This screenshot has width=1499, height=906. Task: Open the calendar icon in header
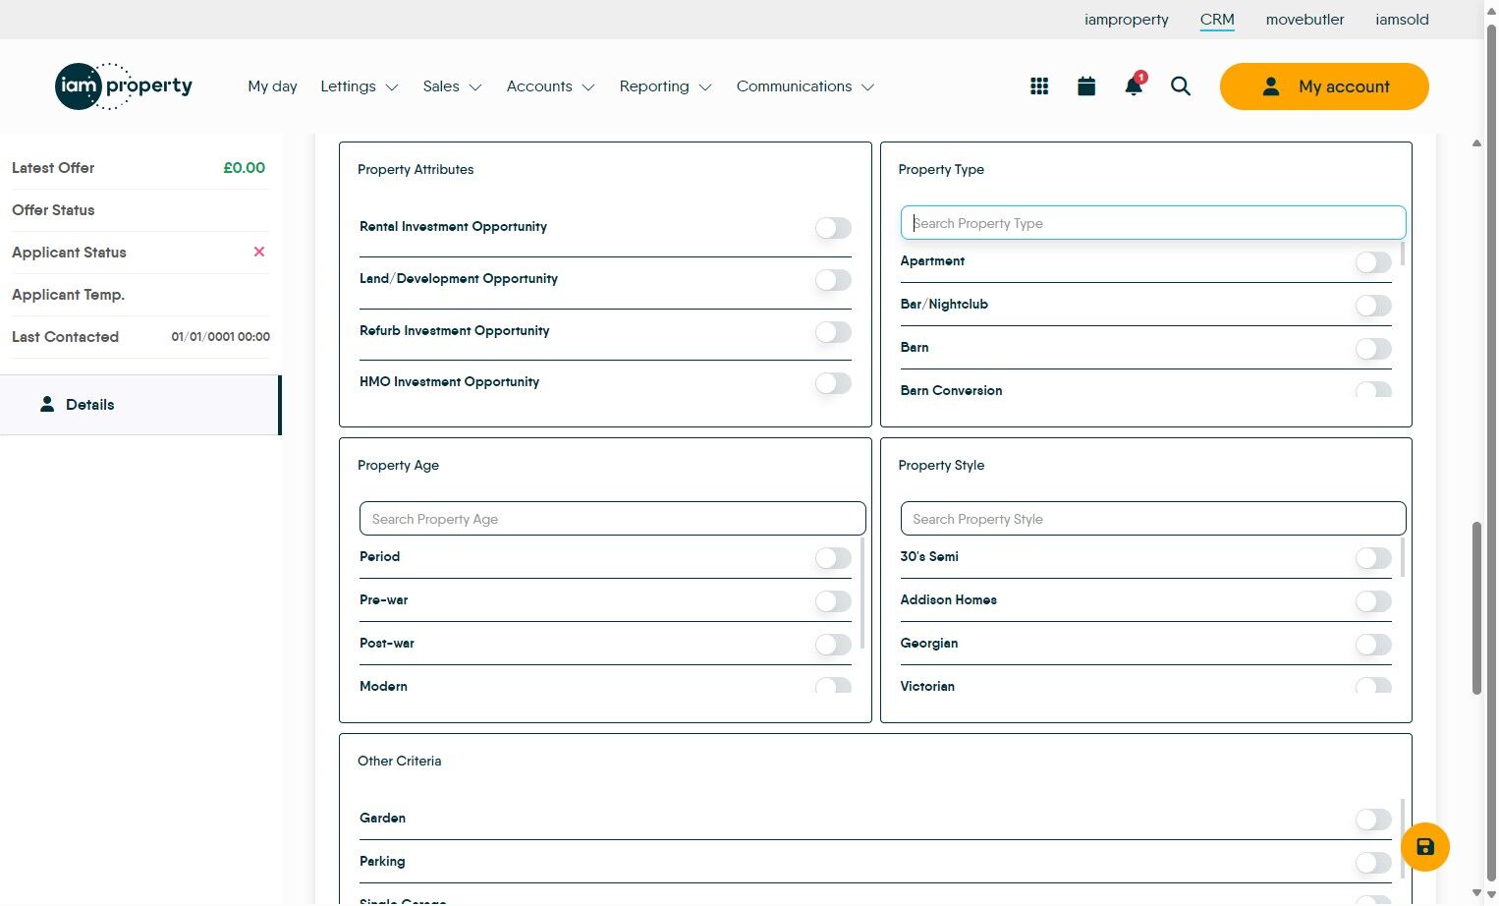click(1086, 86)
